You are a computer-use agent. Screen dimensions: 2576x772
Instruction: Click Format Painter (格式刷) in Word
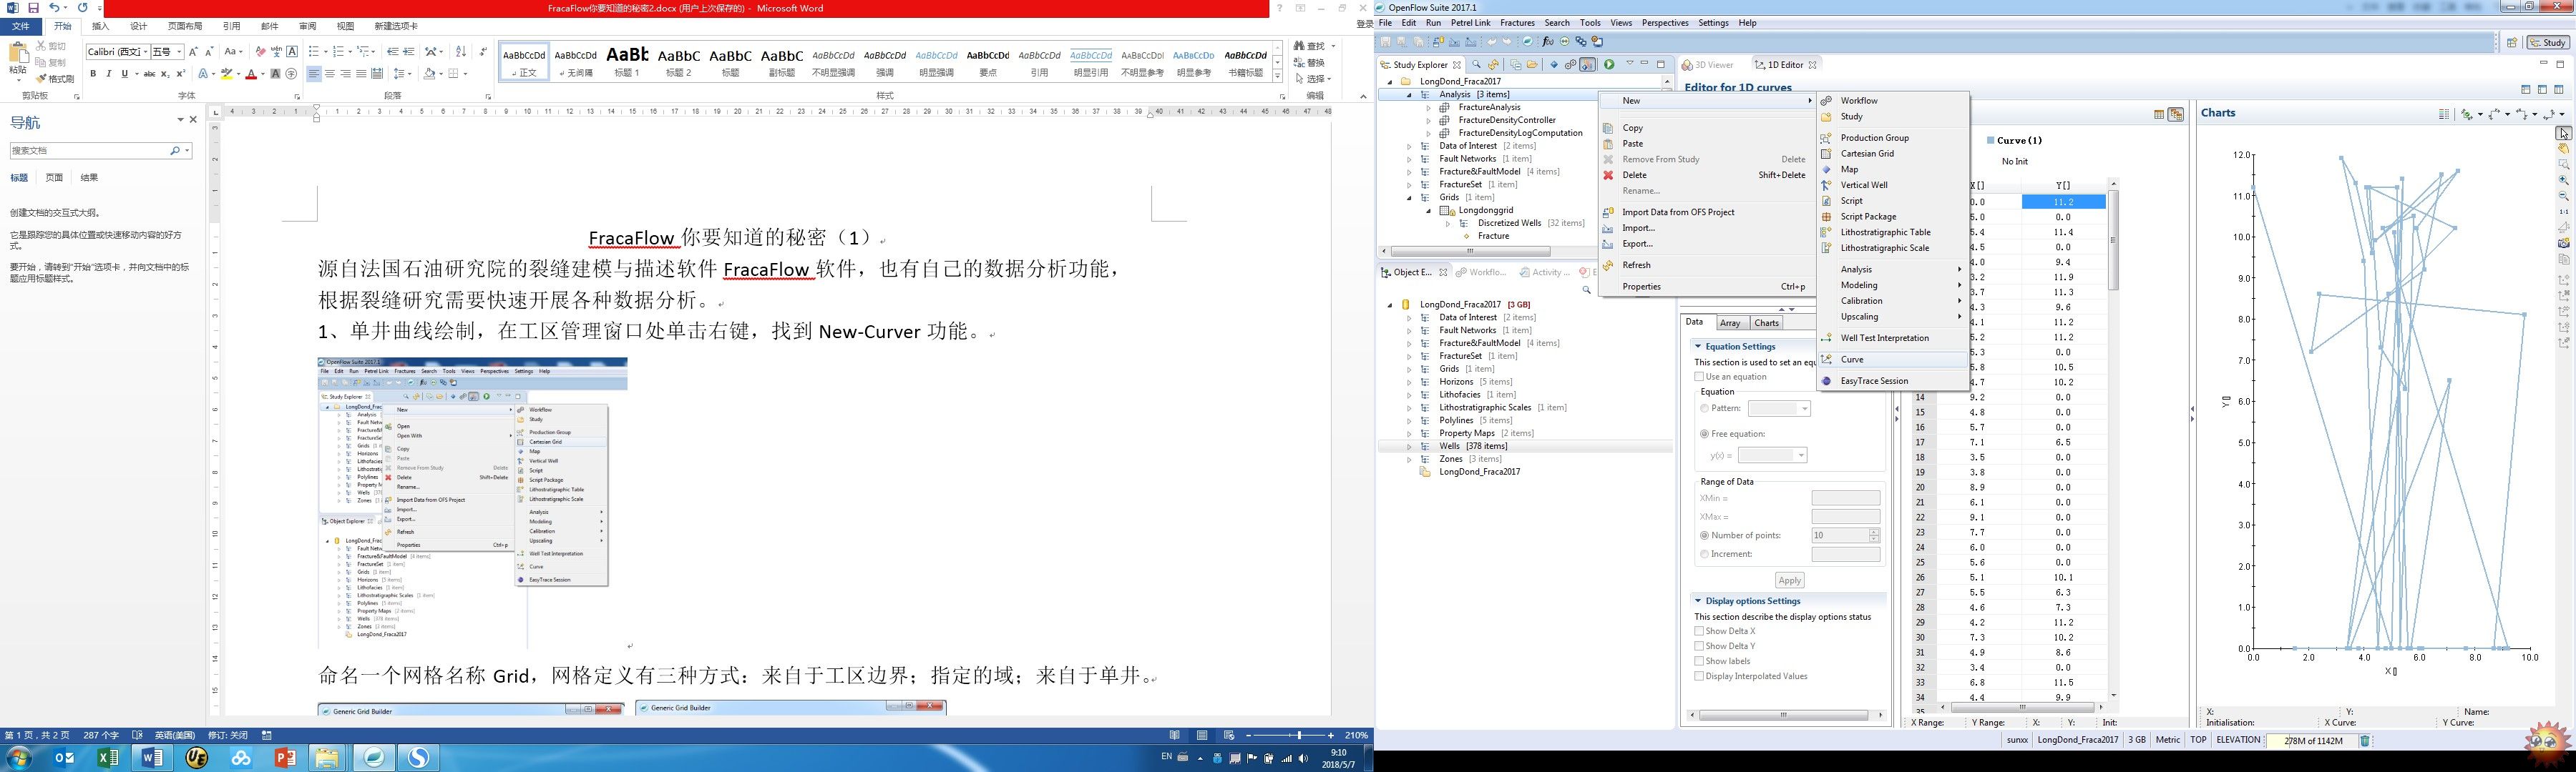[55, 79]
